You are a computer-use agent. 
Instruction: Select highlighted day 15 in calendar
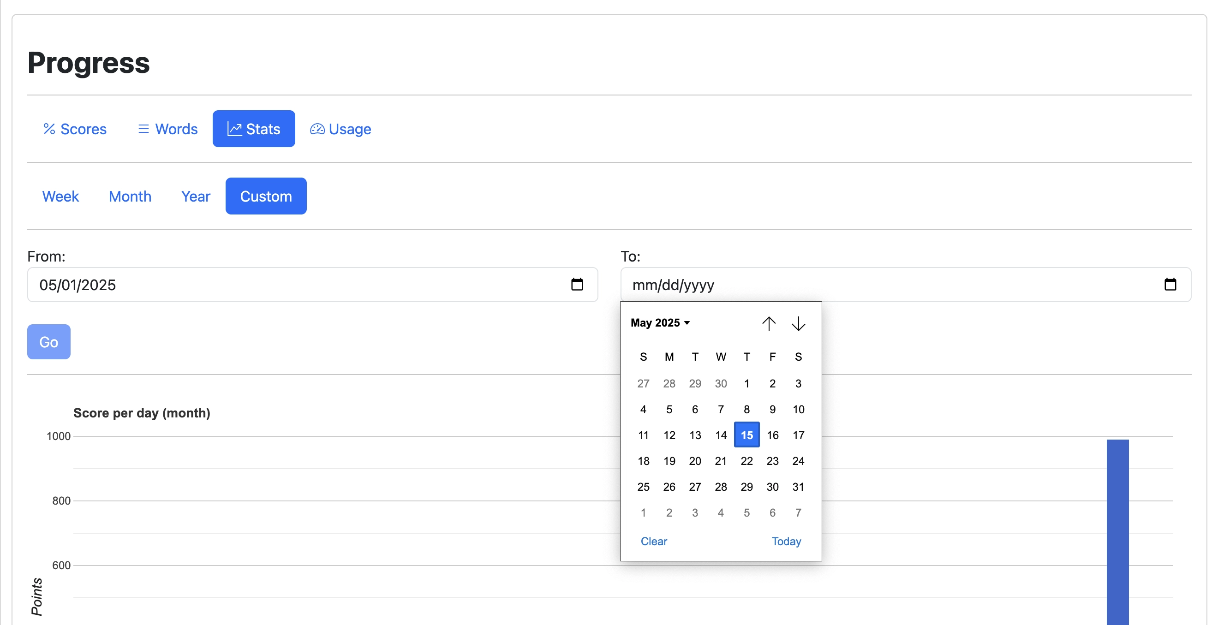click(746, 435)
